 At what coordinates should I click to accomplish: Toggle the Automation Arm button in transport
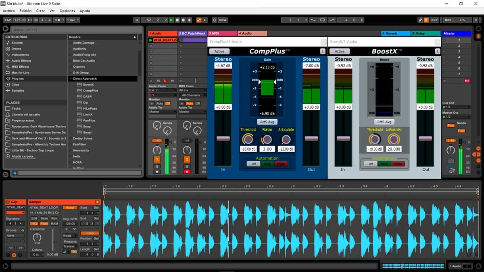199,20
